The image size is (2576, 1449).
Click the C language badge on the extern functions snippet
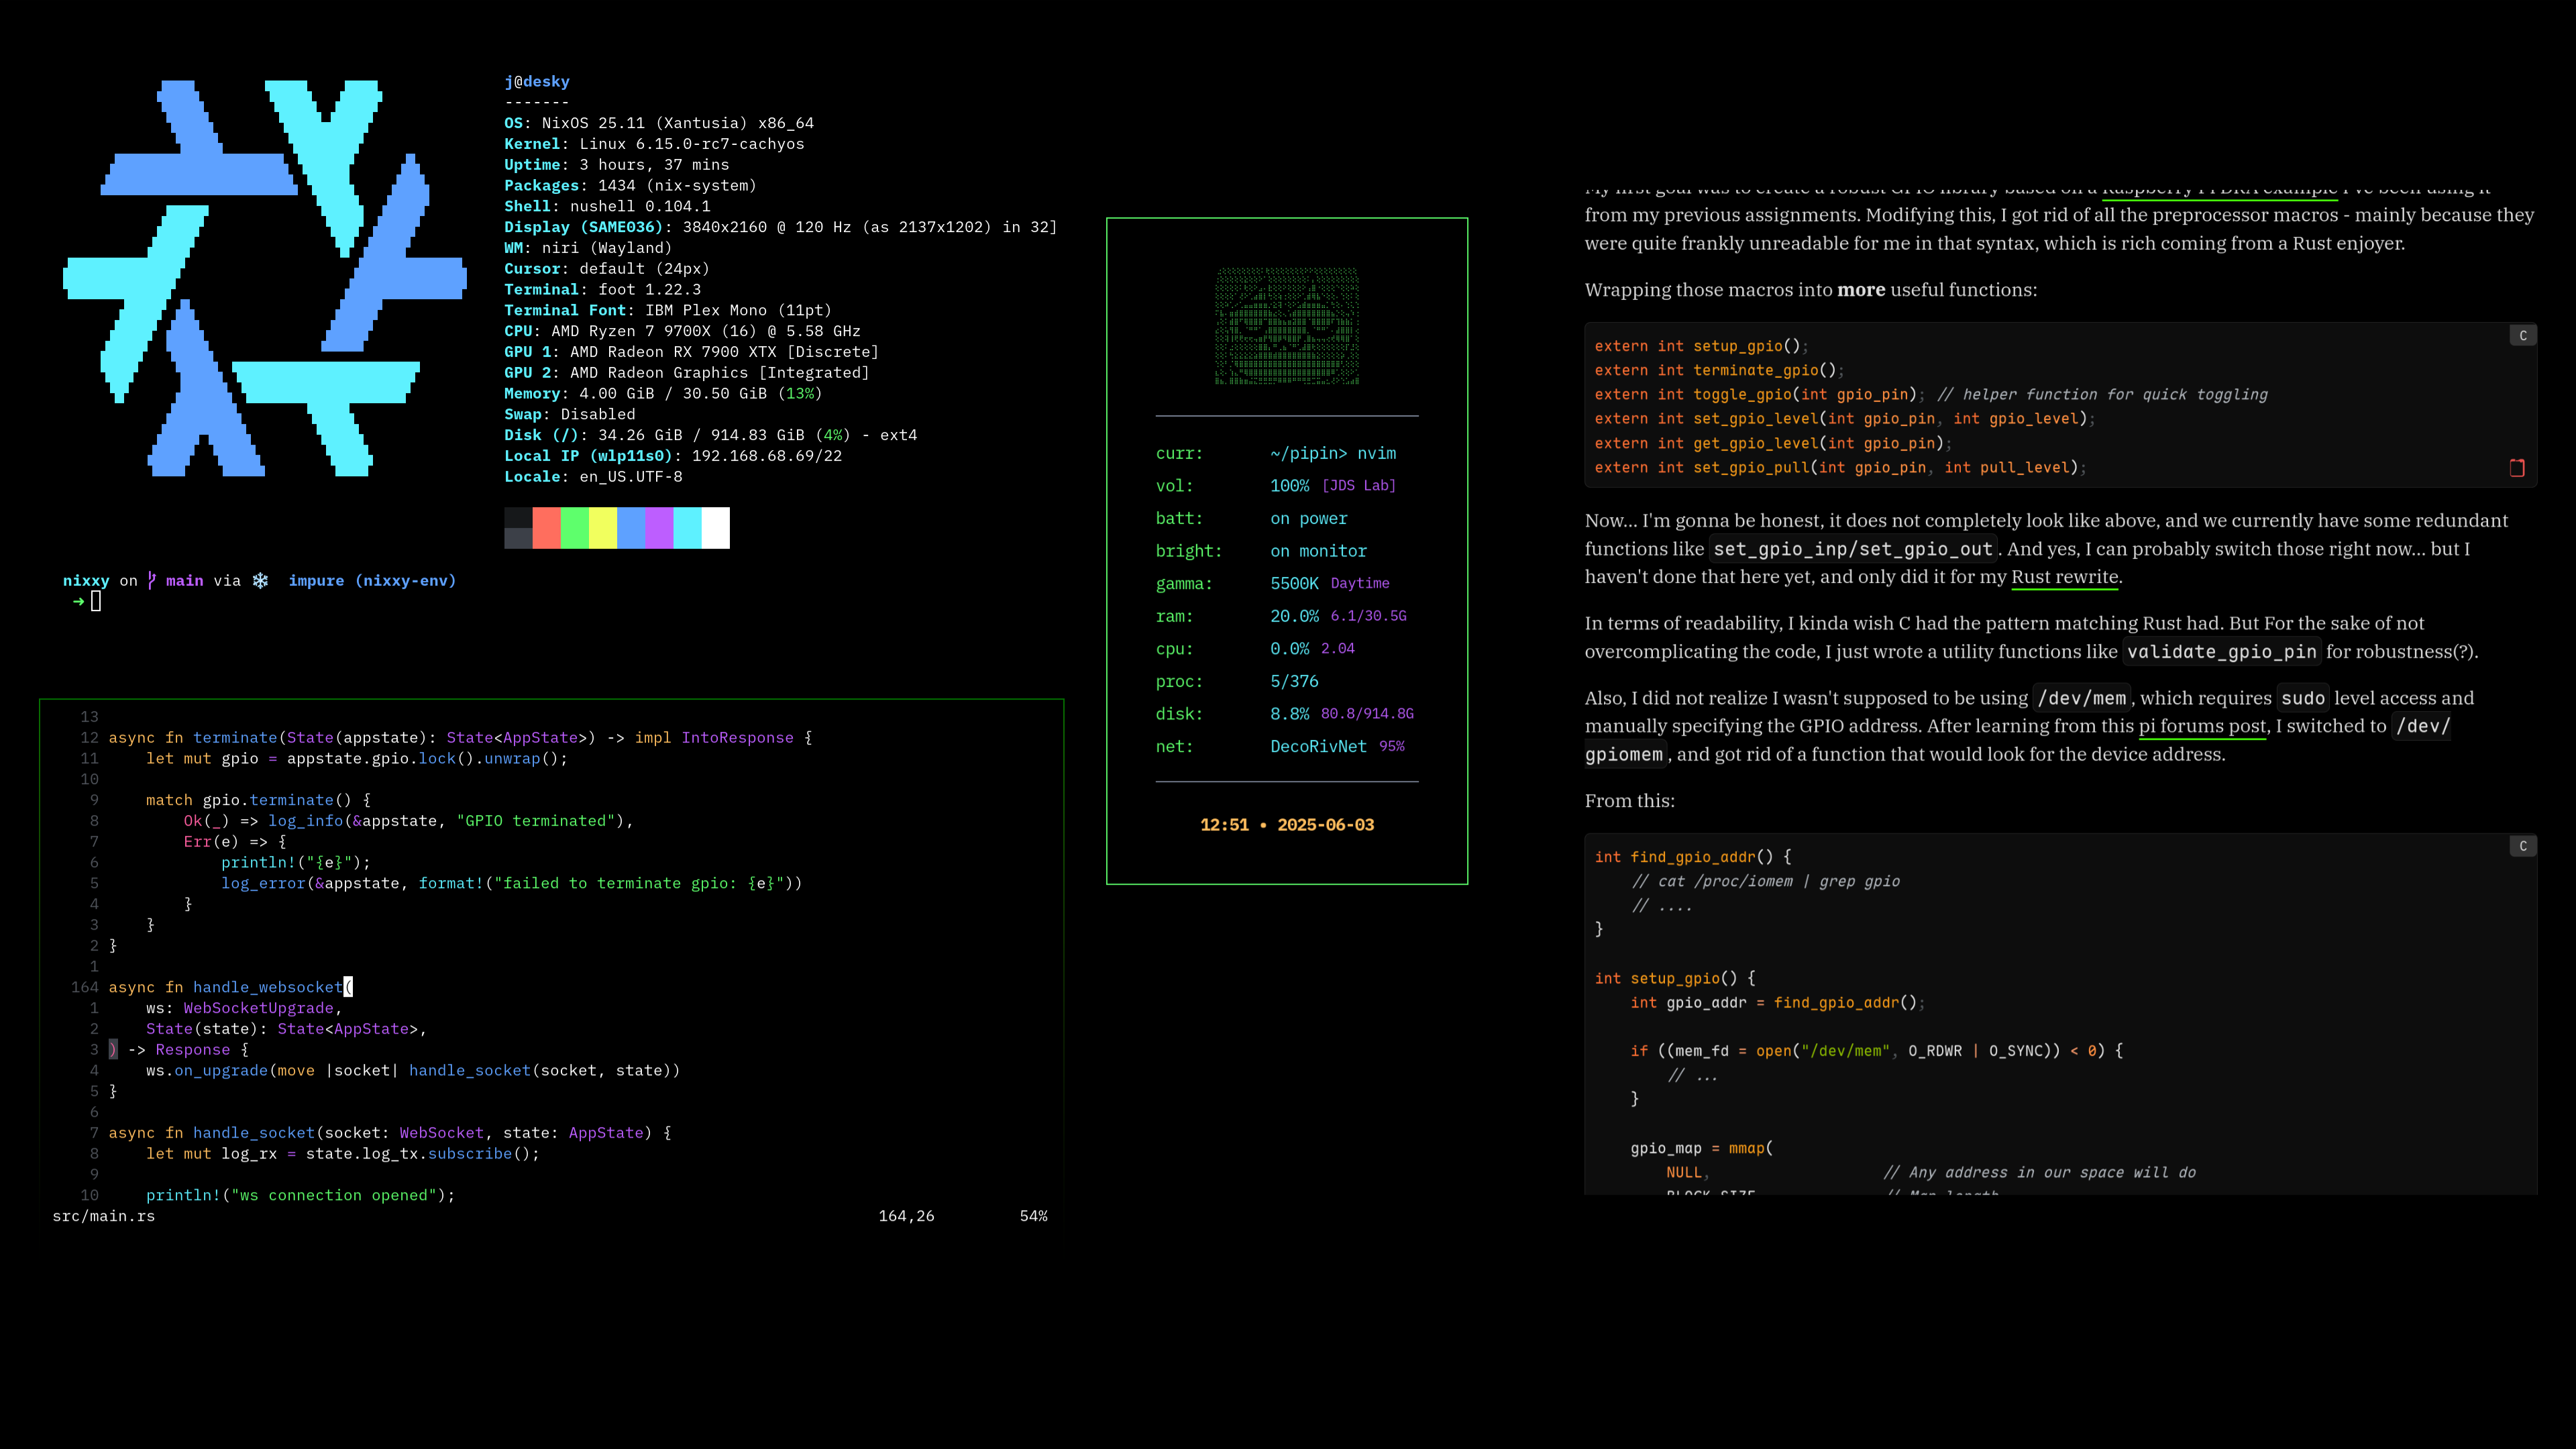2523,335
